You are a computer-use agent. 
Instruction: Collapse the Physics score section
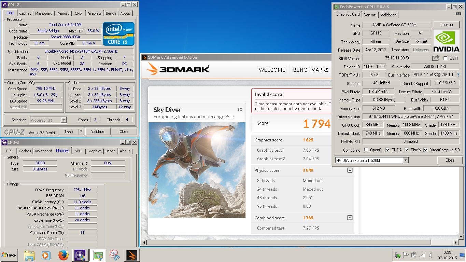click(350, 170)
